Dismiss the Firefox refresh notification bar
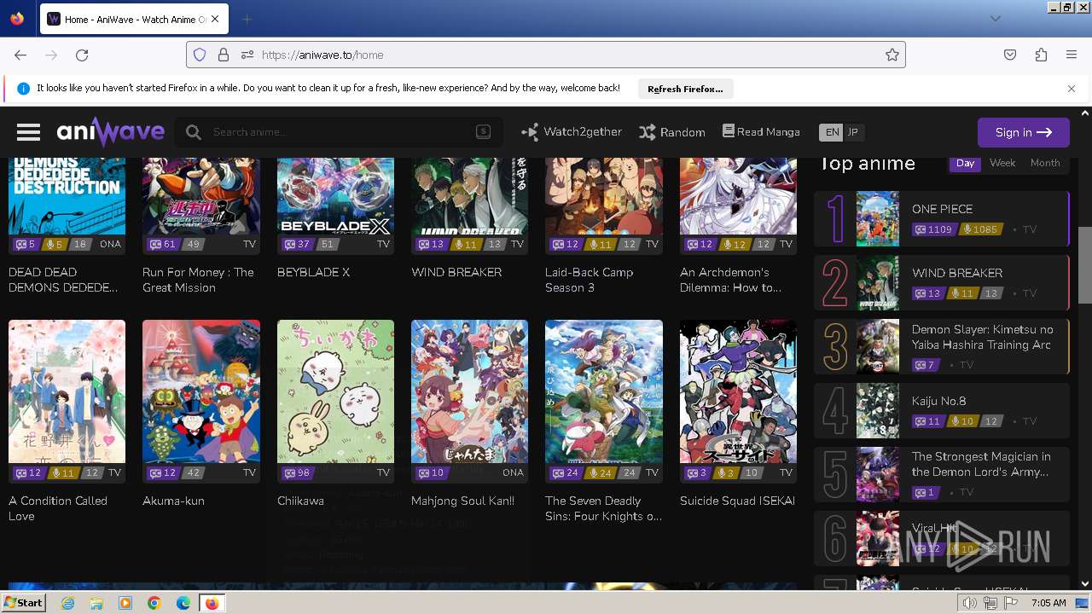This screenshot has width=1092, height=614. tap(1072, 89)
